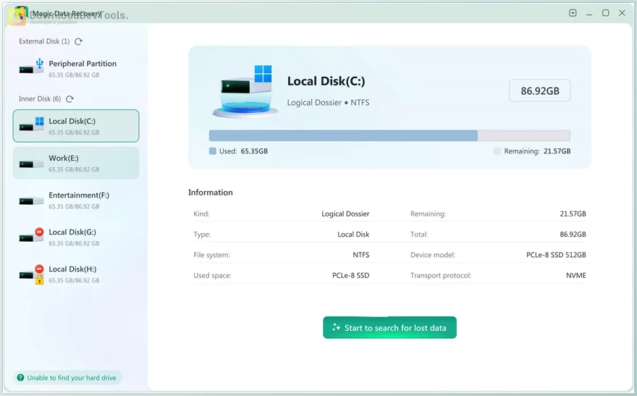Image resolution: width=637 pixels, height=396 pixels.
Task: Click the large Local Disk(C:) drive illustration
Action: pyautogui.click(x=245, y=92)
